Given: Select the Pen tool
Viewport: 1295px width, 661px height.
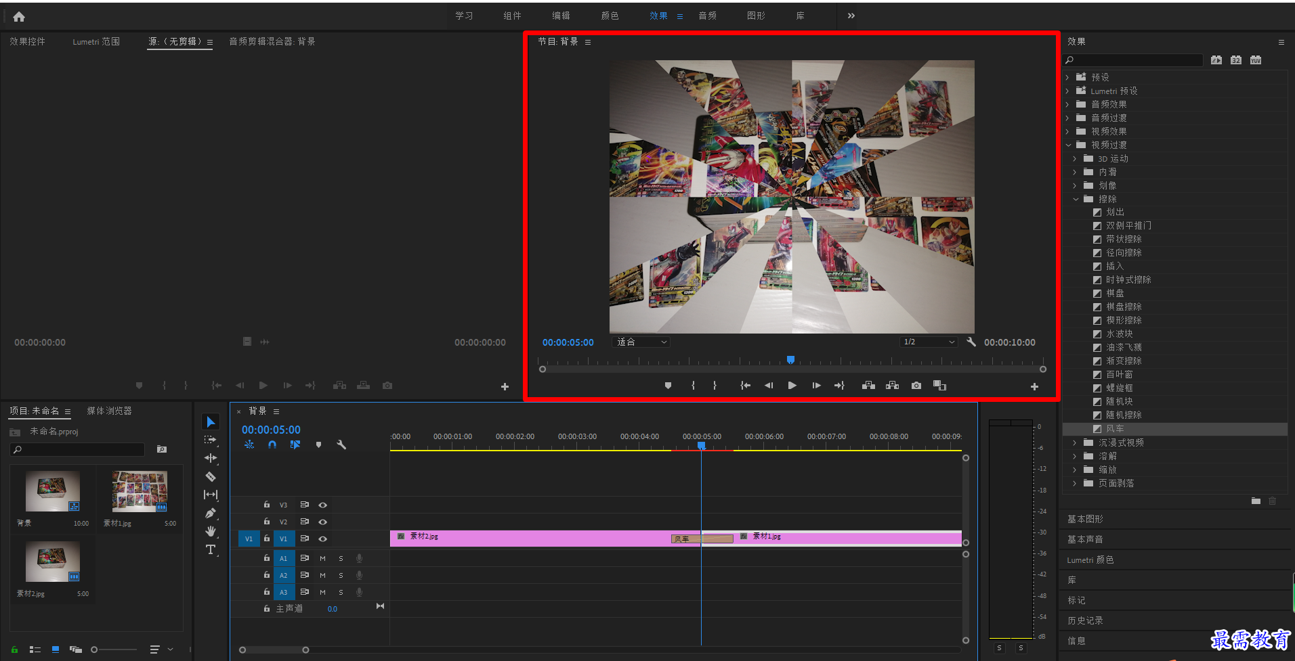Looking at the screenshot, I should 211,513.
